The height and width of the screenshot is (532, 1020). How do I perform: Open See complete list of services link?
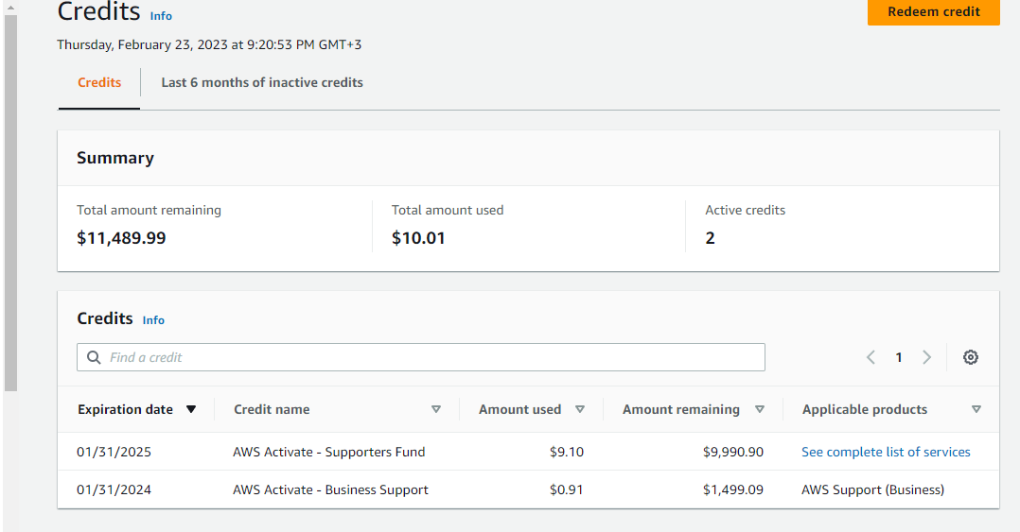tap(886, 452)
